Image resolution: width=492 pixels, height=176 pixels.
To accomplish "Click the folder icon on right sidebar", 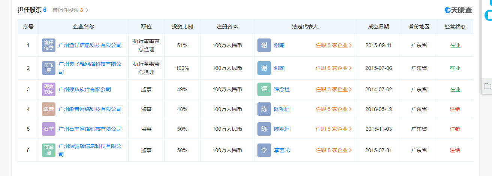I will [x=488, y=86].
